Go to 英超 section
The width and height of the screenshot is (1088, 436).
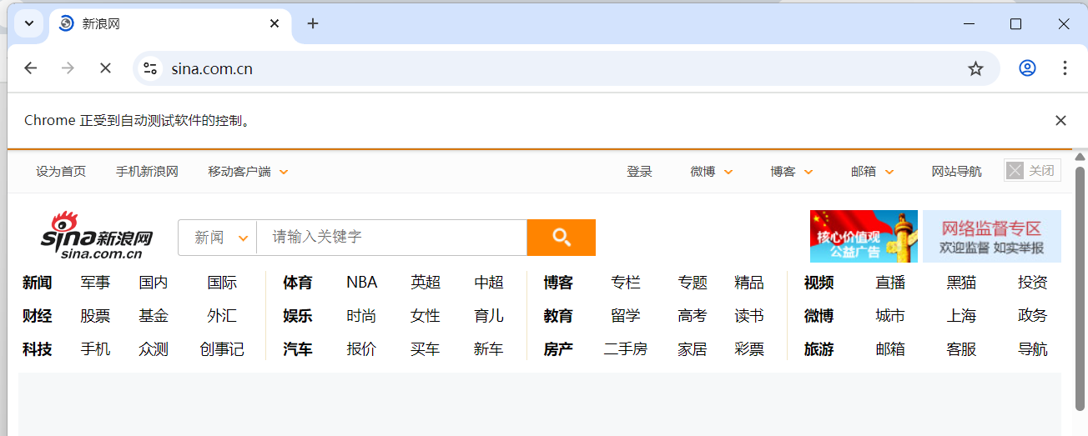[x=426, y=283]
